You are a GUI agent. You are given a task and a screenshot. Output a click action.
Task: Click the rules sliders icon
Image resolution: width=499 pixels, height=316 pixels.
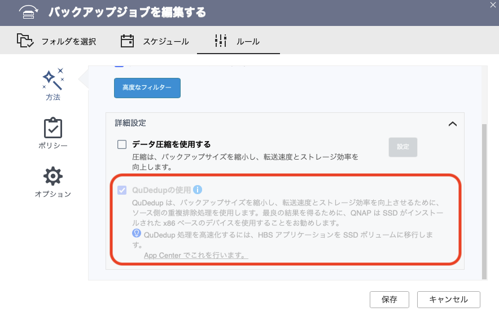[x=221, y=41]
